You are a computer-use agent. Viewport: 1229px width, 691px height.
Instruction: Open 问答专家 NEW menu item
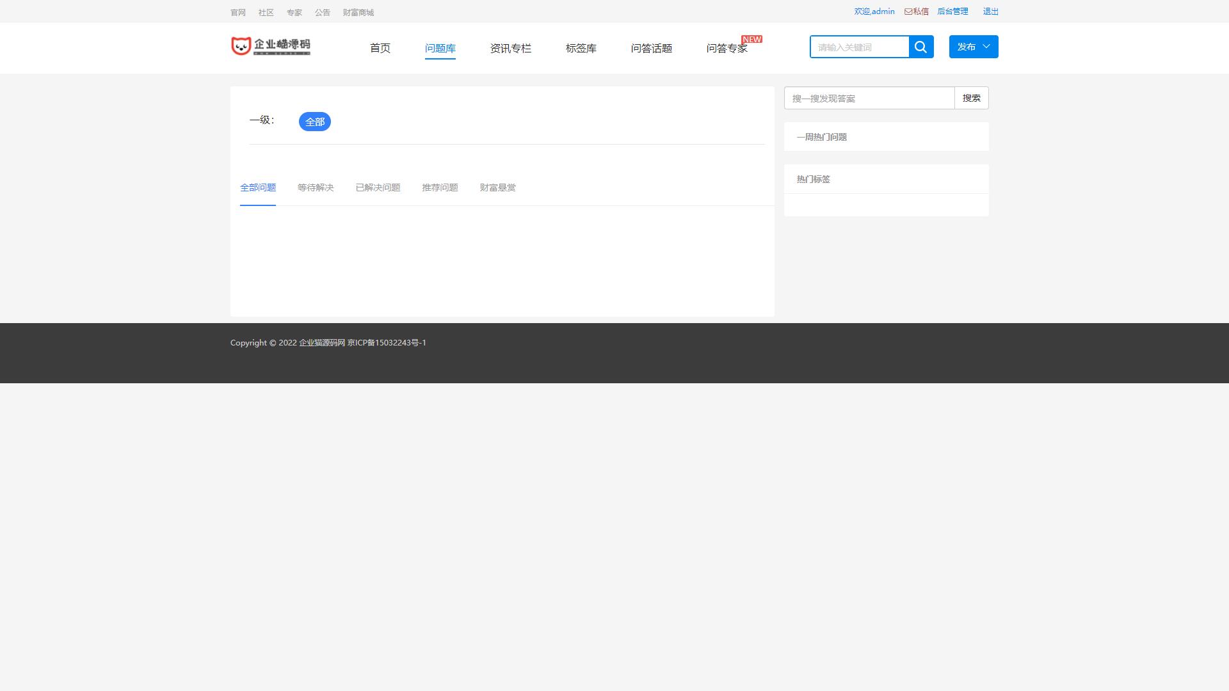point(727,49)
